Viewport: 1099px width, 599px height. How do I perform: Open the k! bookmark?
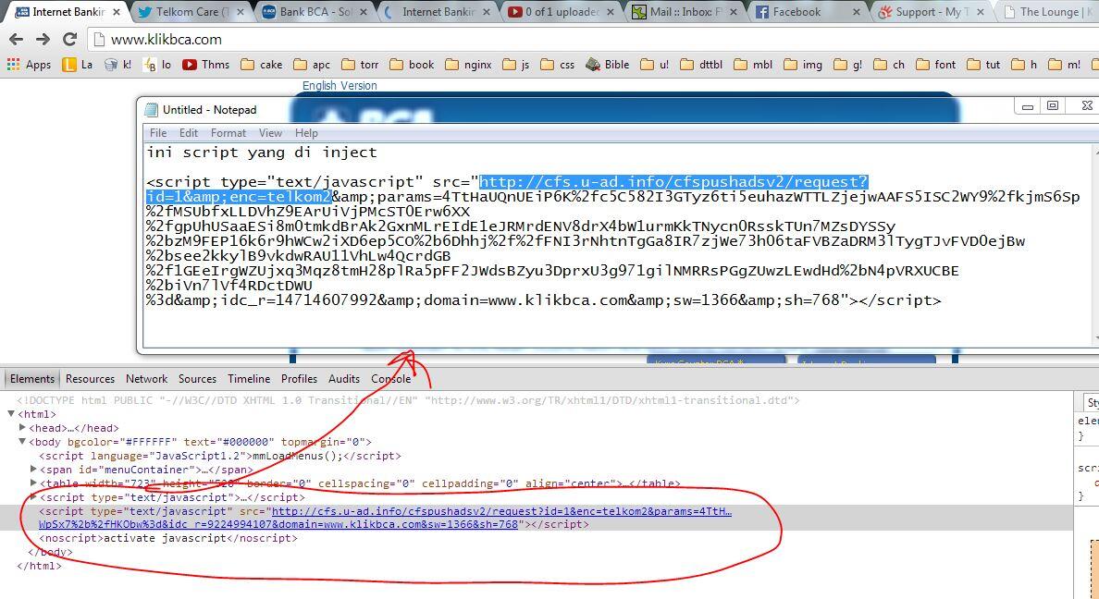[117, 65]
